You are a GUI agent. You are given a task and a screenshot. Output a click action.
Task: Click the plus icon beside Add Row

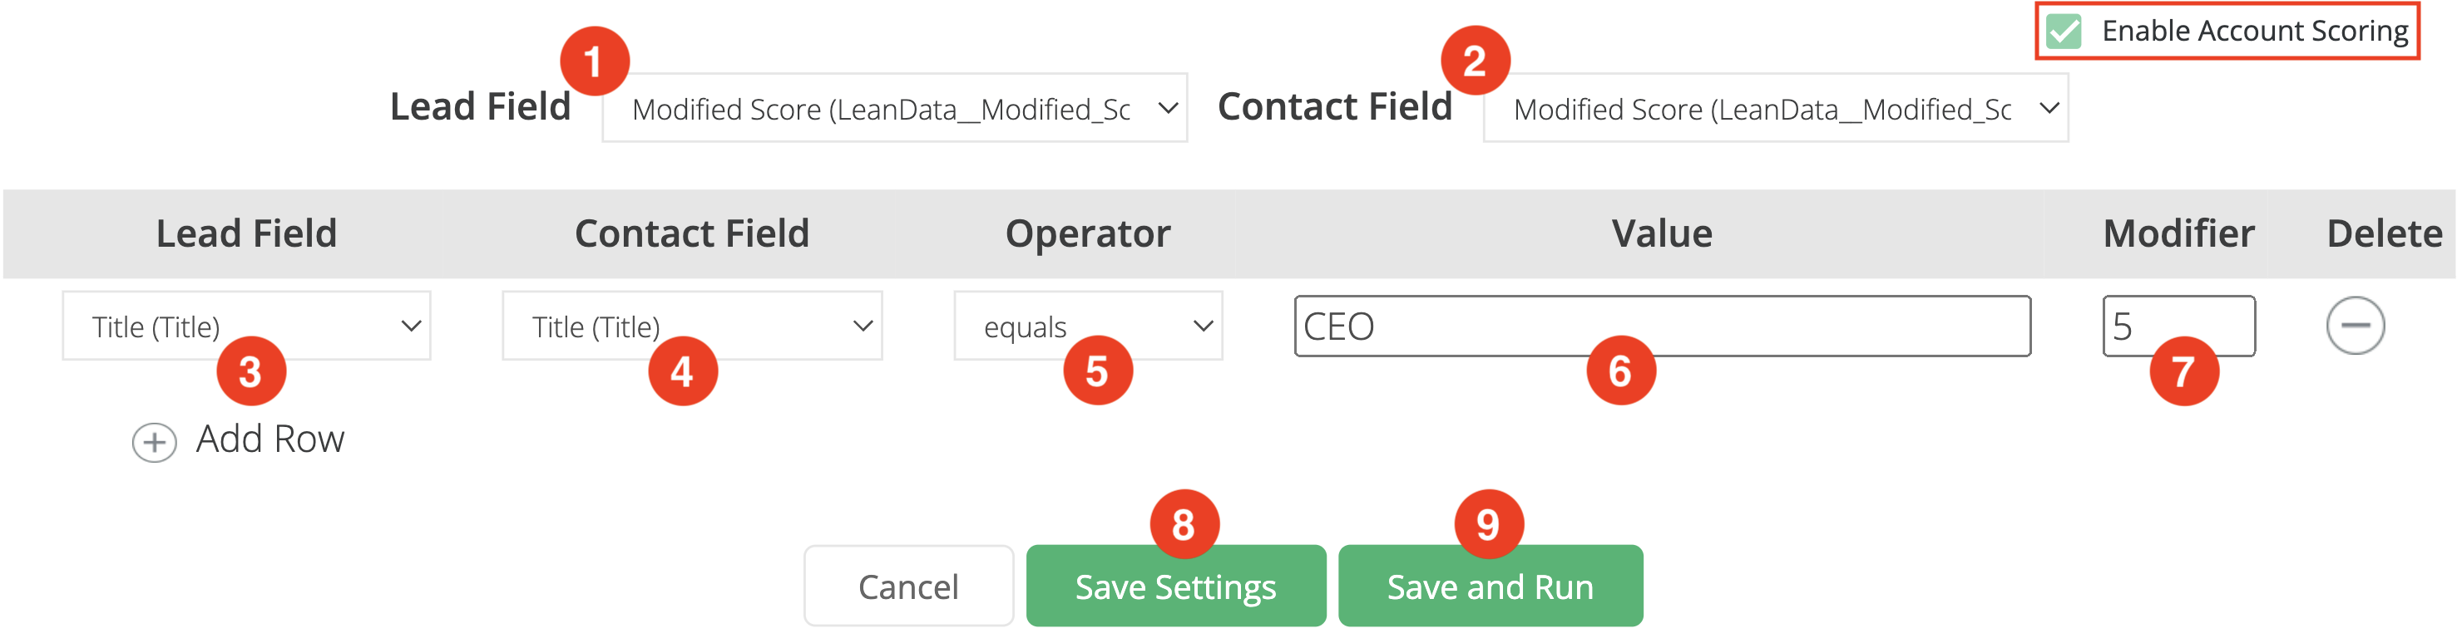click(154, 442)
